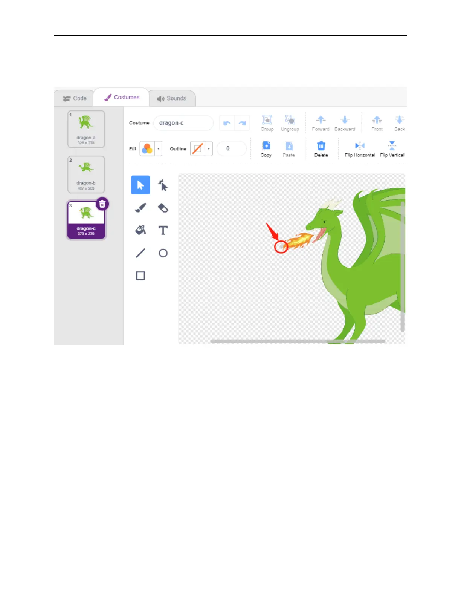
Task: Delete the dragon-c costume via trash badge
Action: 102,204
